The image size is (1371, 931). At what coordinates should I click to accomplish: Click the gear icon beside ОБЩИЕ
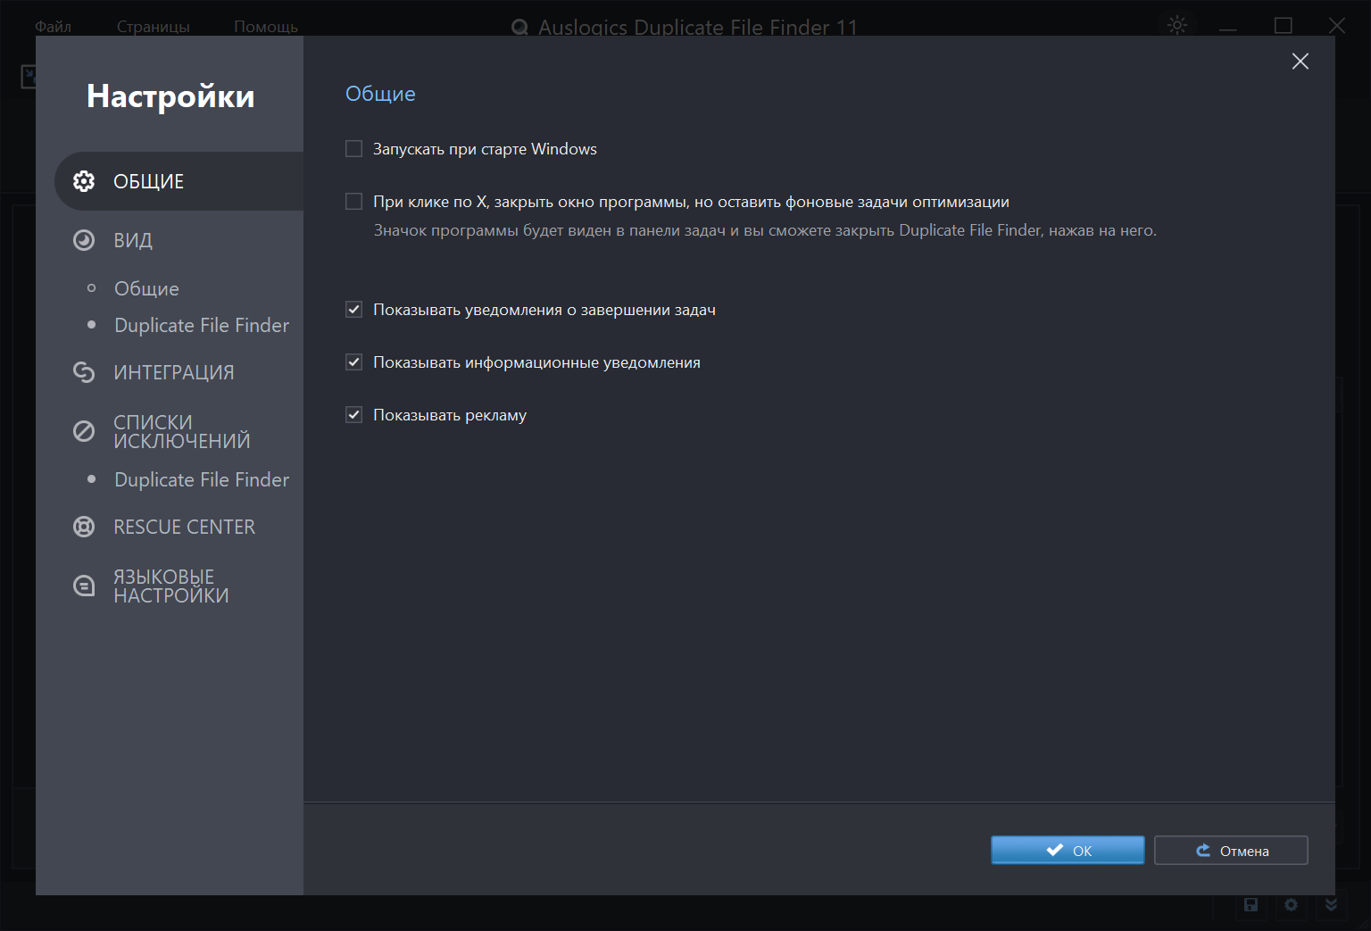point(84,181)
